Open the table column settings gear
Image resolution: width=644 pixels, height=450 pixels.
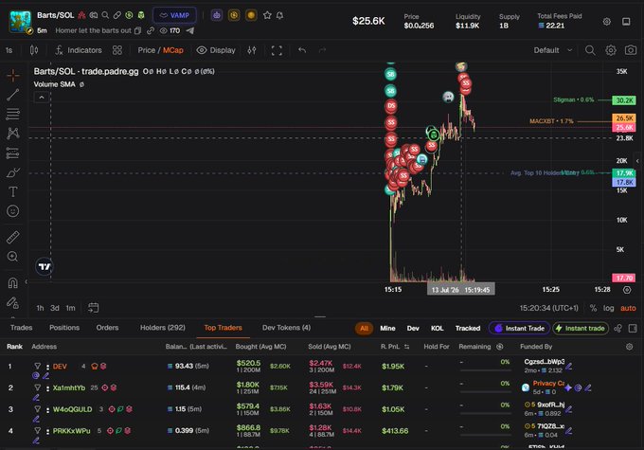pyautogui.click(x=629, y=347)
